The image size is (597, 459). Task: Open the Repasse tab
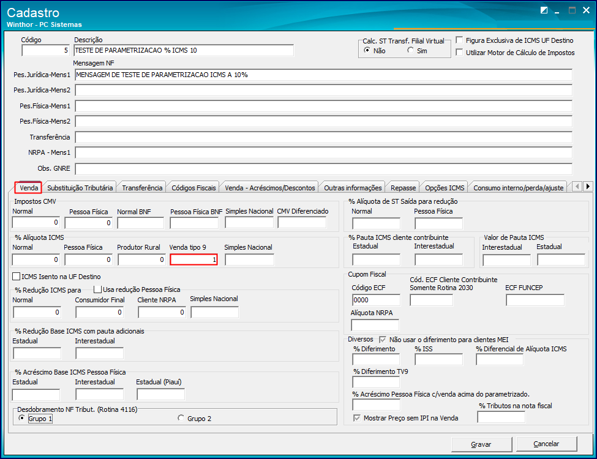pyautogui.click(x=403, y=188)
